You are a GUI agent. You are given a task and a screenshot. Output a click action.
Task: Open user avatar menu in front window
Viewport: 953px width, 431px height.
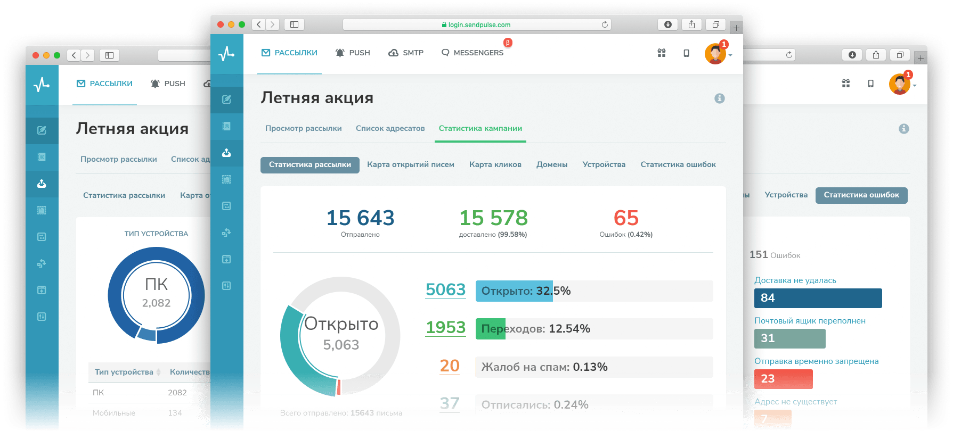(x=715, y=53)
